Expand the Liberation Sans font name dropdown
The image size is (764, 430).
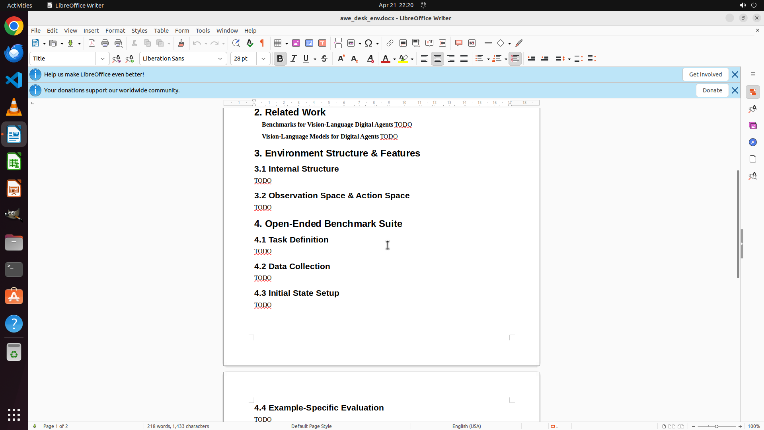(220, 59)
